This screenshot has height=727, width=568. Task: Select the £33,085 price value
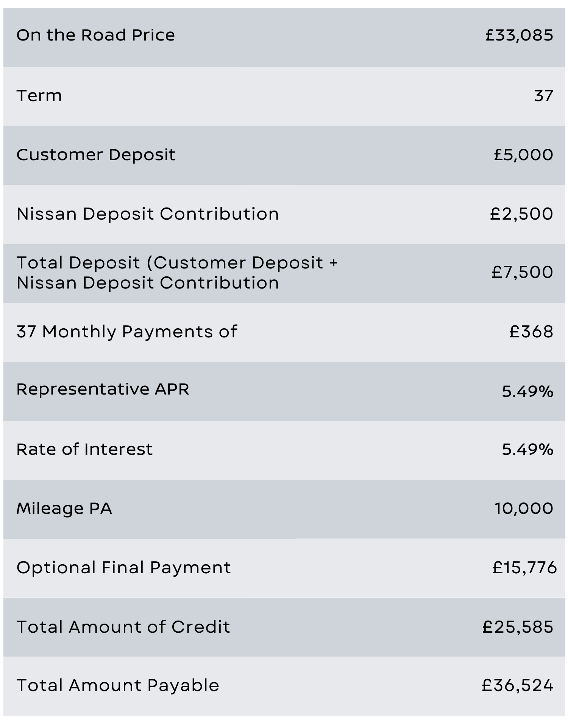coord(519,35)
